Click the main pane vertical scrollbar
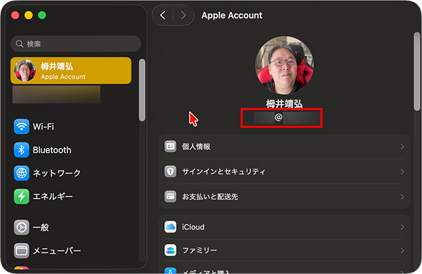This screenshot has height=274, width=422. click(x=417, y=71)
